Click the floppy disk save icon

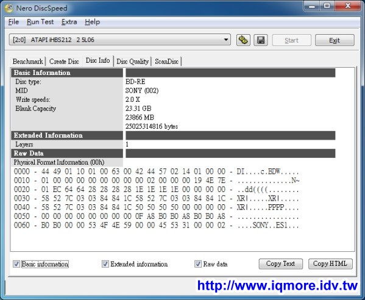pyautogui.click(x=260, y=40)
